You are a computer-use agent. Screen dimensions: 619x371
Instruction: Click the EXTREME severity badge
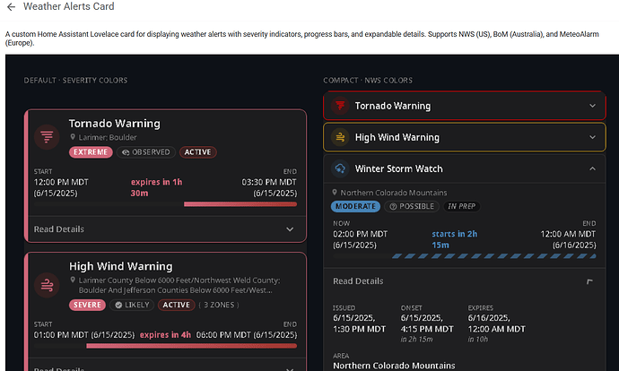[x=91, y=152]
